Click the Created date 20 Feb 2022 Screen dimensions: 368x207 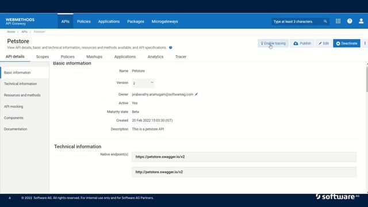(x=152, y=120)
